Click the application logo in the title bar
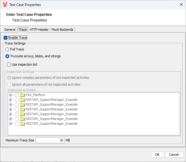This screenshot has width=186, height=162. click(5, 4)
